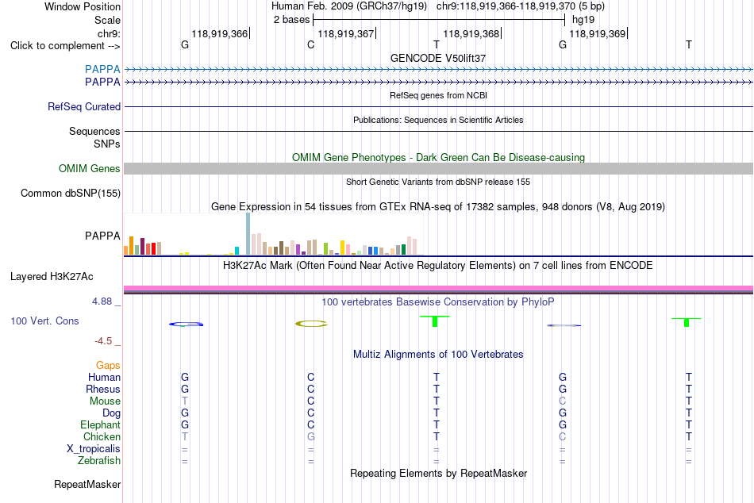The image size is (754, 503).
Task: Click the position label 118,919,367
Action: [x=346, y=33]
